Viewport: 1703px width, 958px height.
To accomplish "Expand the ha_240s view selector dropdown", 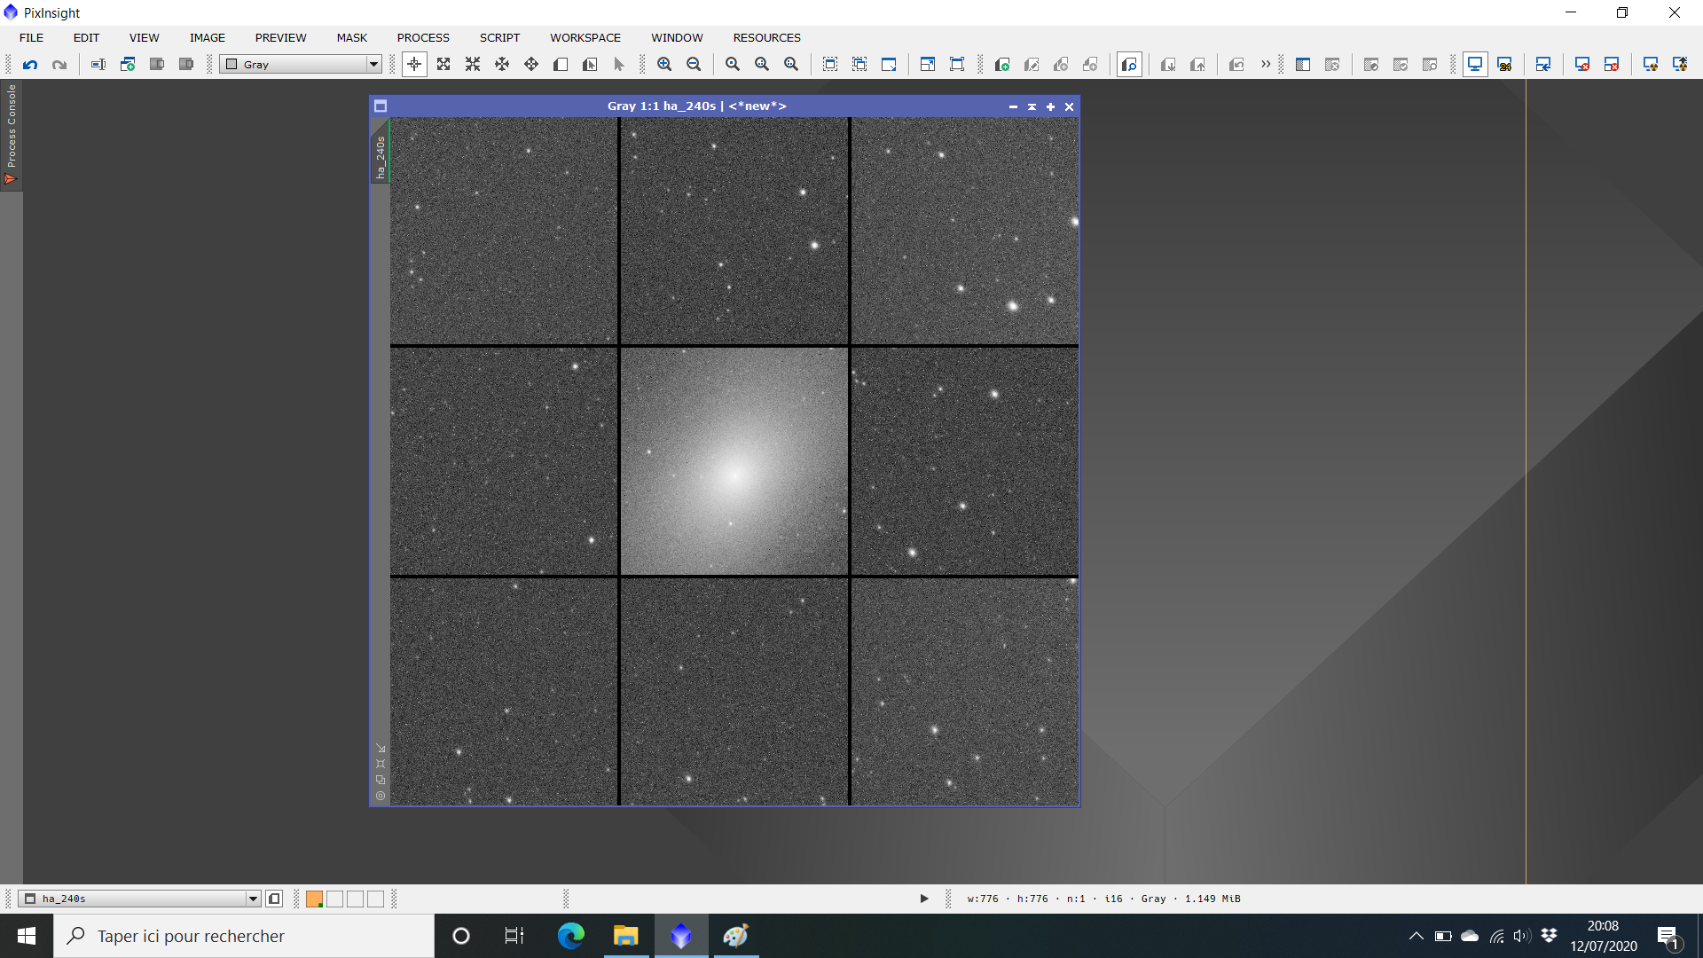I will point(253,899).
